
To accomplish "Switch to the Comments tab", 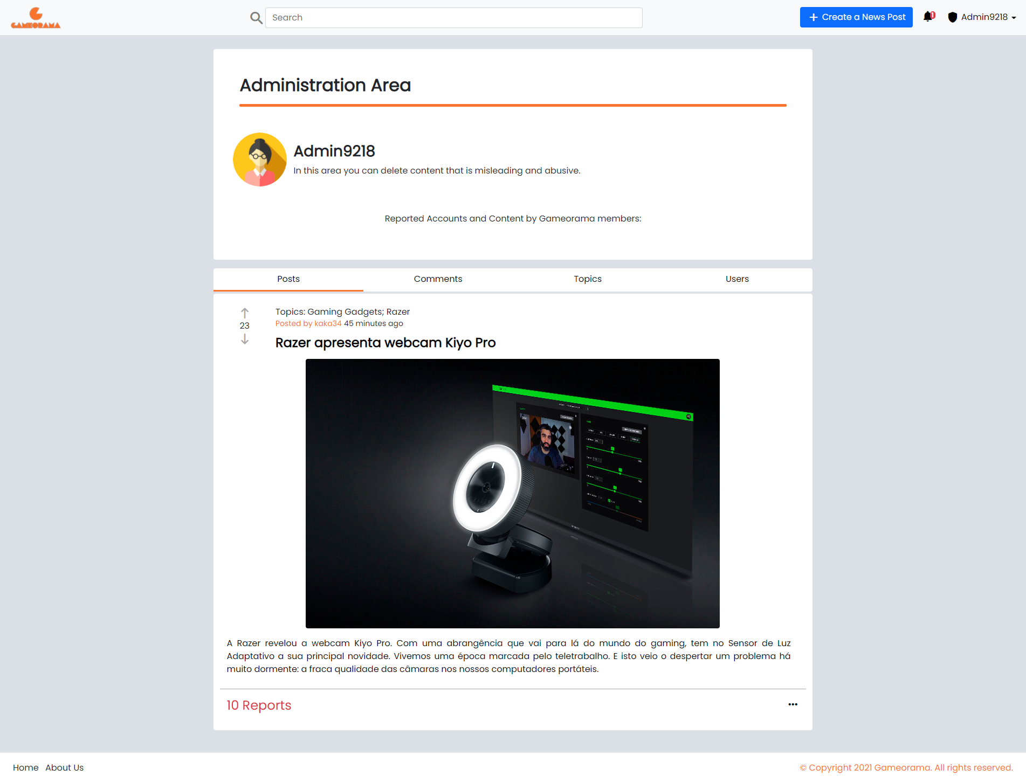I will tap(438, 279).
